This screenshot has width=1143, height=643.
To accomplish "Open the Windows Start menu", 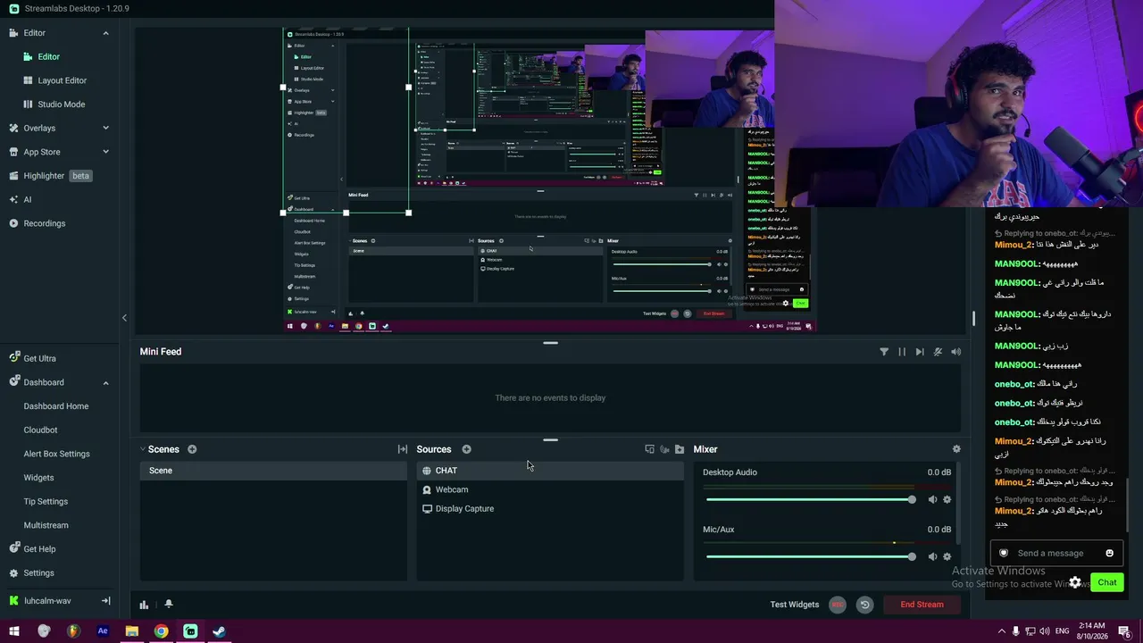I will [x=14, y=631].
